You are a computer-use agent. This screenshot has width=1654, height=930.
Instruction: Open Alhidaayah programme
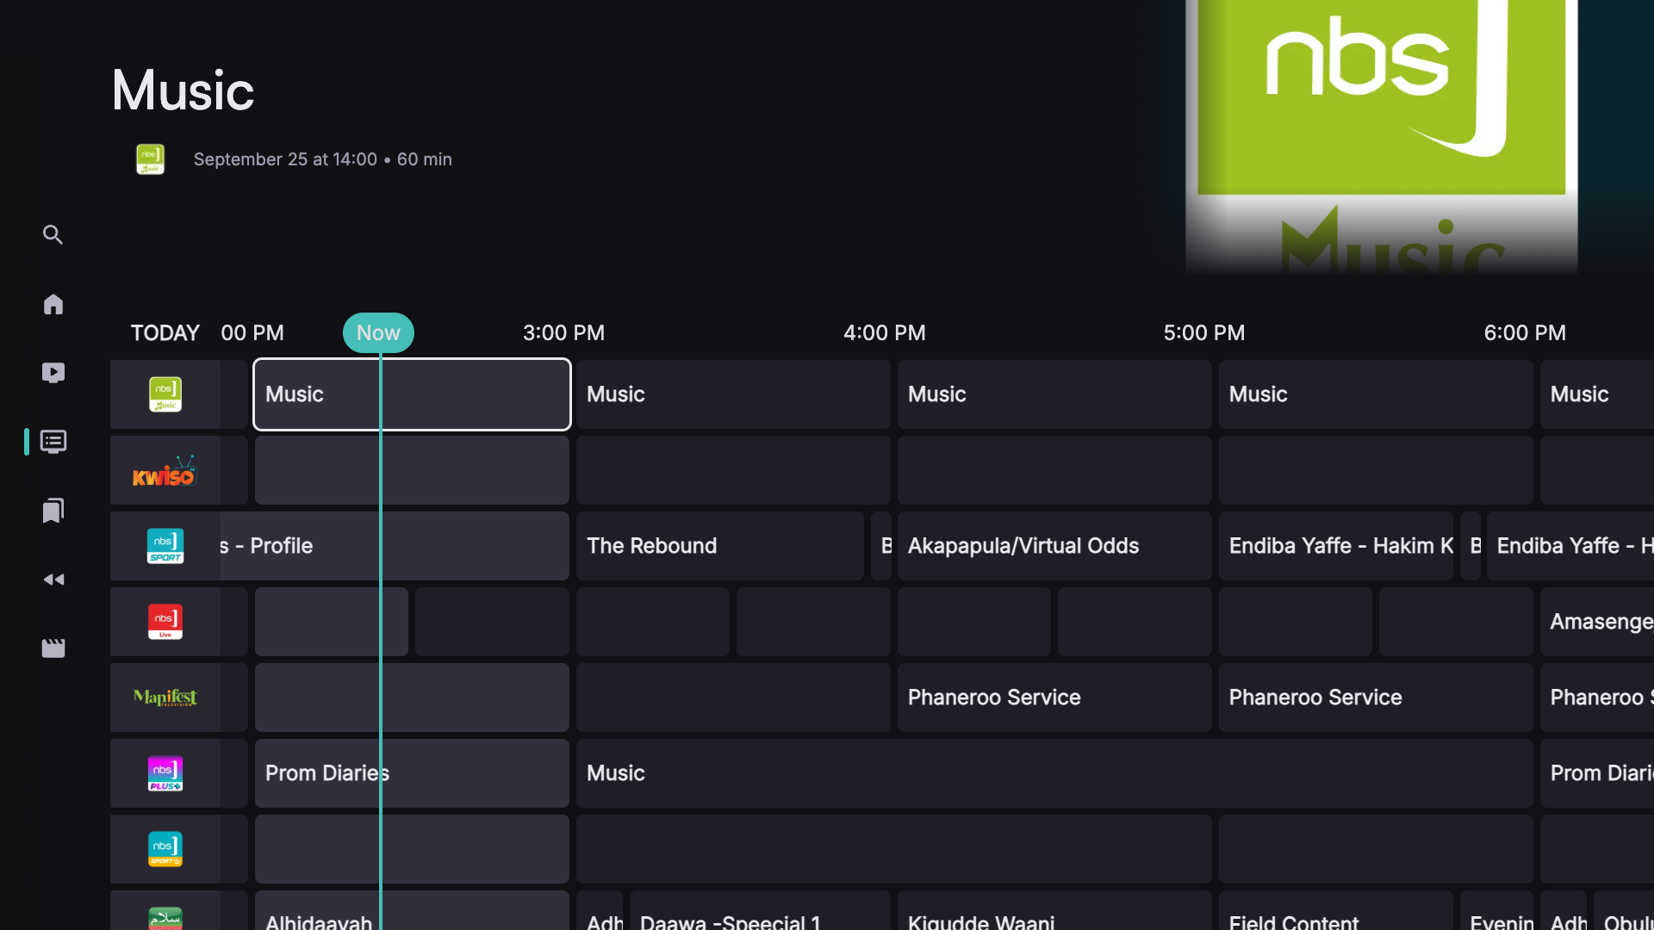coord(412,911)
